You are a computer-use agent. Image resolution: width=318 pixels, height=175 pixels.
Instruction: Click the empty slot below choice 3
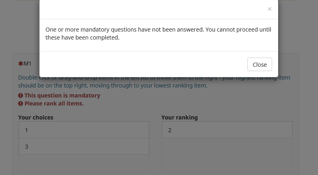pos(84,163)
